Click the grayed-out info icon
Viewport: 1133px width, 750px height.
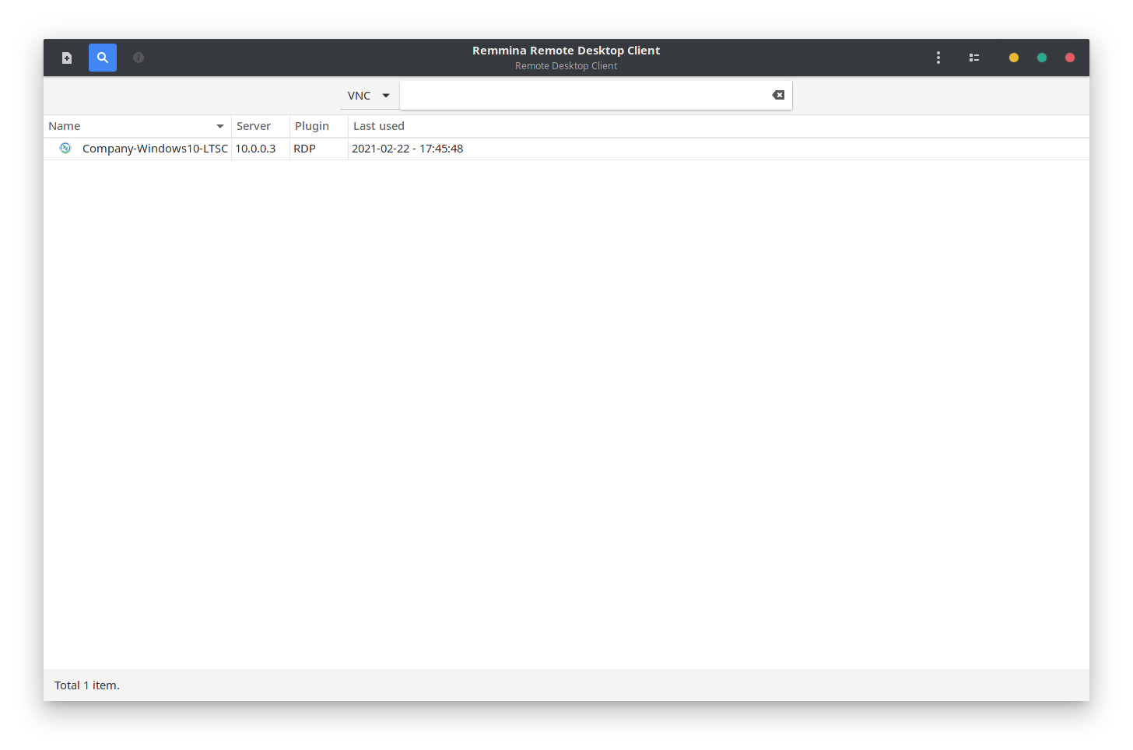pos(139,58)
